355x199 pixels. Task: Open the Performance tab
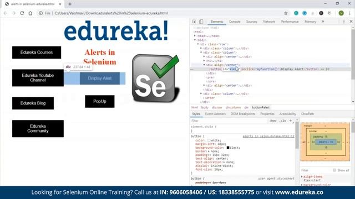[290, 22]
